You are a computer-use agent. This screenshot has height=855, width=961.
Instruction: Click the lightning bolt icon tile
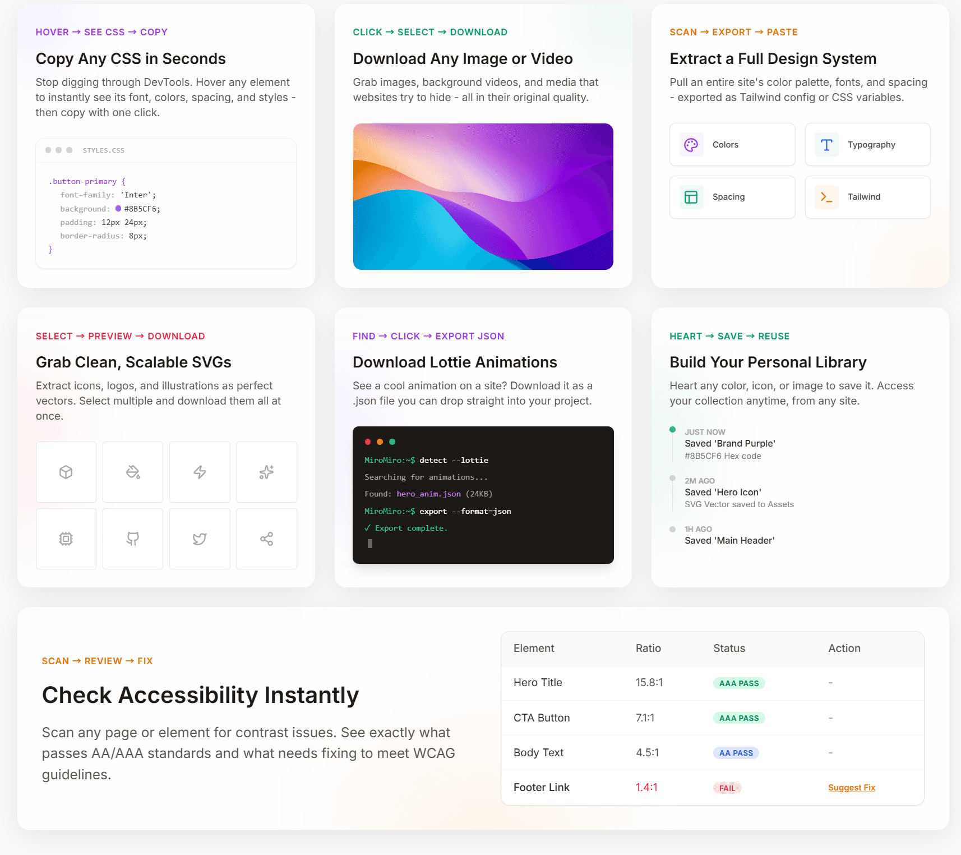[x=200, y=472]
